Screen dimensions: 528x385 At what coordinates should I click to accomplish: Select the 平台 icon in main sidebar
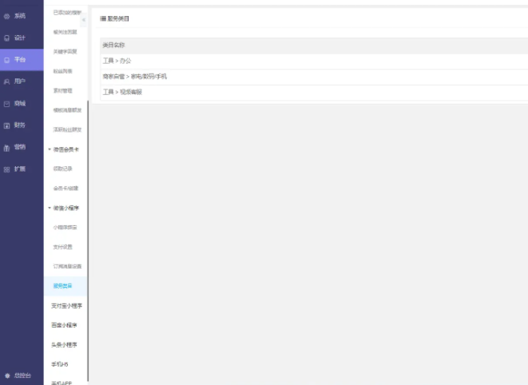[6, 60]
